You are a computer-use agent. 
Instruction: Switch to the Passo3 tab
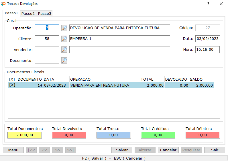click(x=44, y=14)
